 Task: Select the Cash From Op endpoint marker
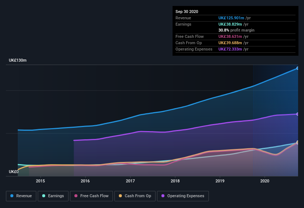[298, 142]
